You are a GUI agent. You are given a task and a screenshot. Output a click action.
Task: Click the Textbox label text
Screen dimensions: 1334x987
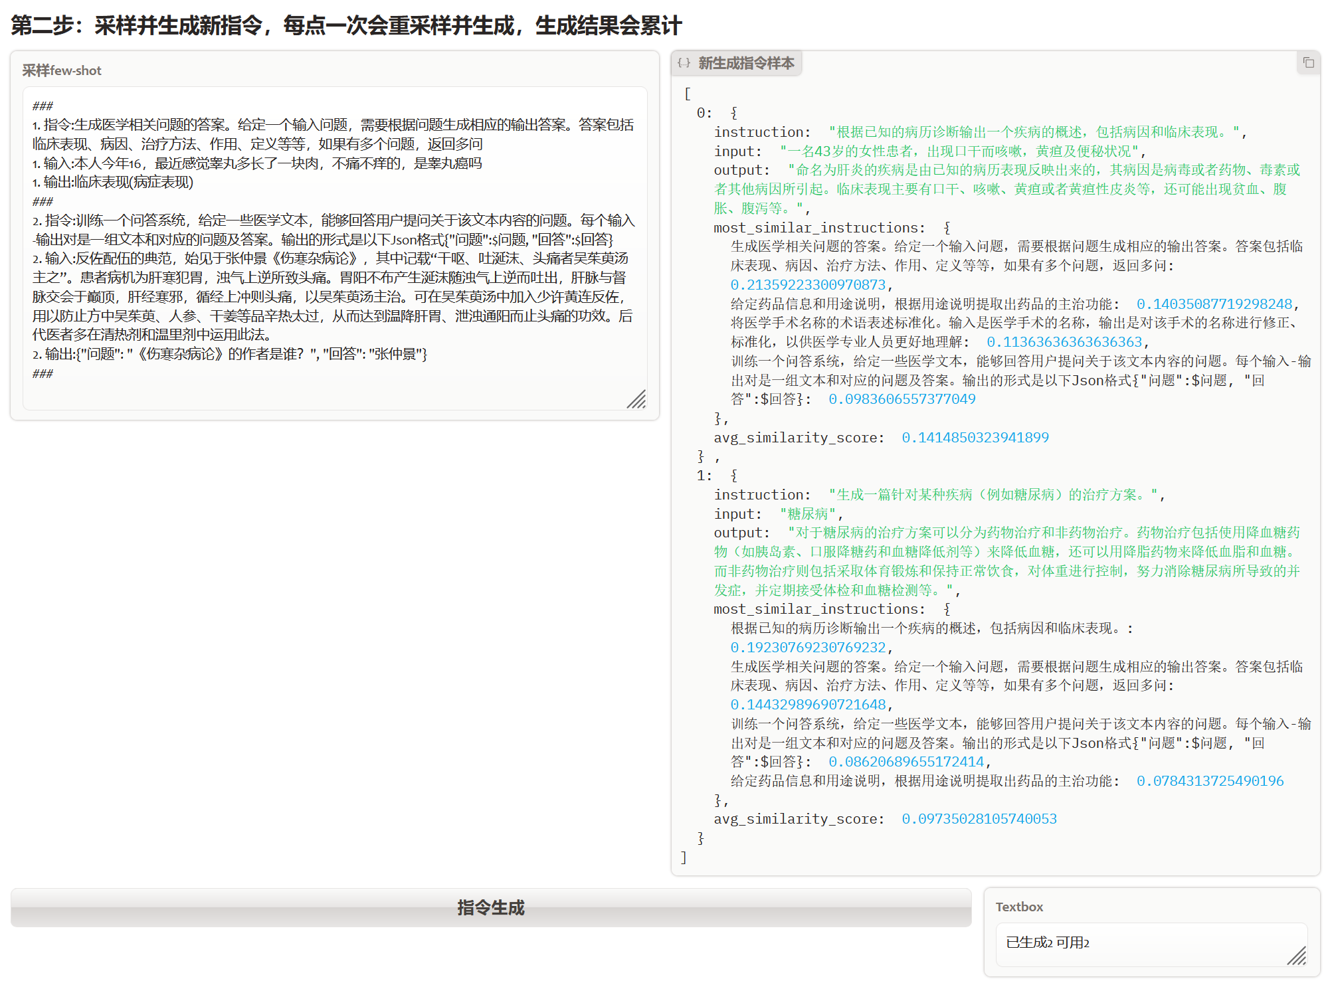click(x=1019, y=907)
